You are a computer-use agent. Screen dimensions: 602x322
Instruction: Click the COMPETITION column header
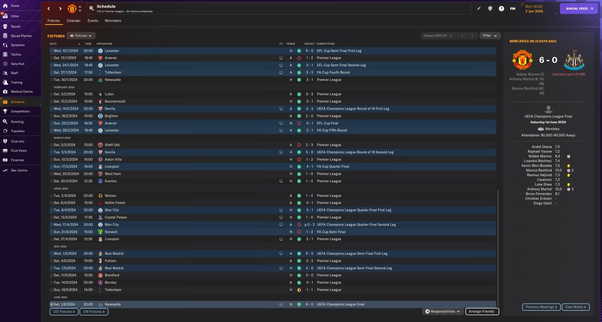point(325,44)
